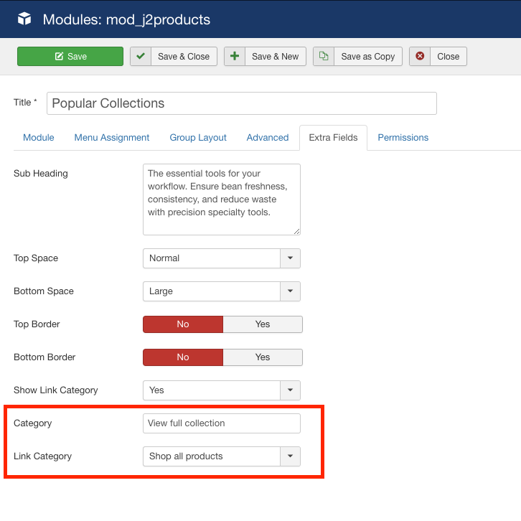
Task: Click into the Title input field
Action: click(241, 103)
